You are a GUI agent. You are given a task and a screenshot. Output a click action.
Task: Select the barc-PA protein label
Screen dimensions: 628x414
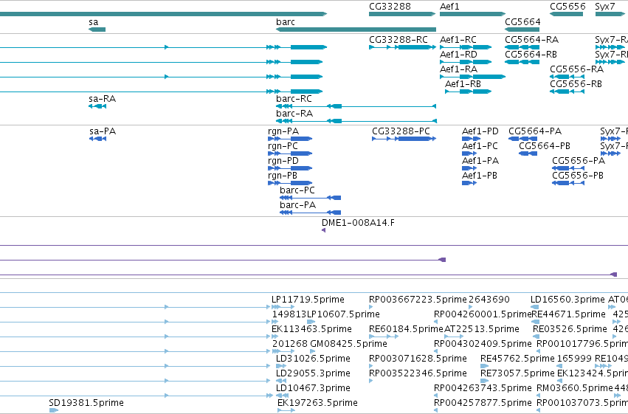coord(297,205)
